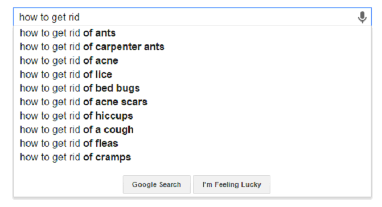Click the bold word 'hiccups' in suggestions

[114, 116]
